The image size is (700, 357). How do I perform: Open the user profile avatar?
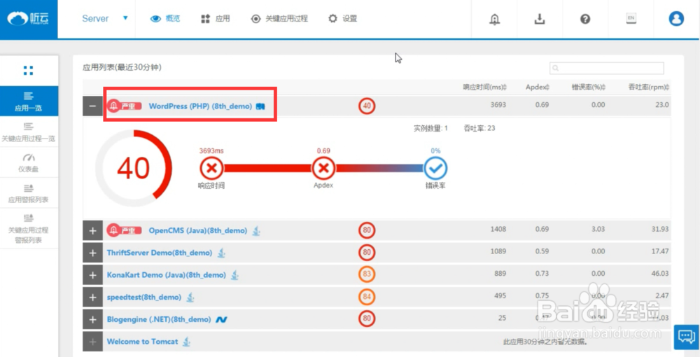676,19
